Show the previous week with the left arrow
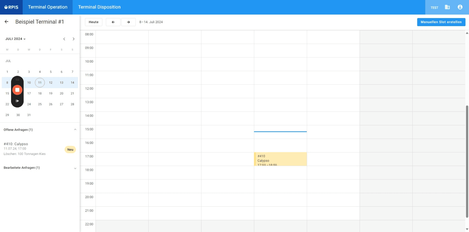 [113, 22]
